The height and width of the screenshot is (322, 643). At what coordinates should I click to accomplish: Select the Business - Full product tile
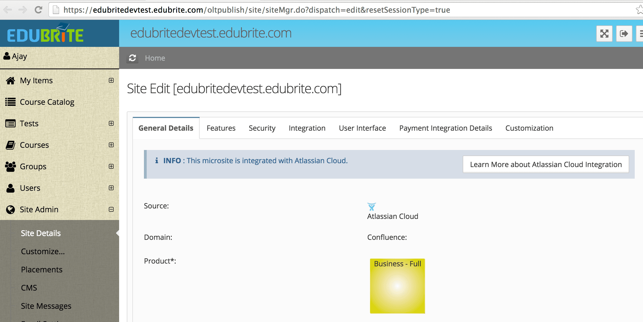pos(397,286)
